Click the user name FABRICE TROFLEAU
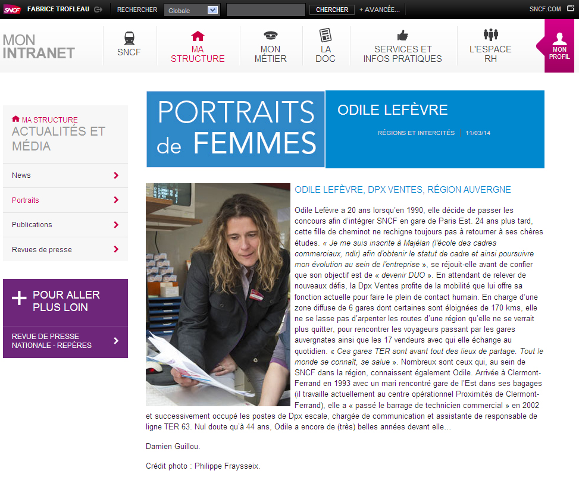Image resolution: width=579 pixels, height=477 pixels. tap(58, 10)
